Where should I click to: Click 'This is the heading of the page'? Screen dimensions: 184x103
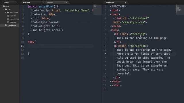pos(141,38)
